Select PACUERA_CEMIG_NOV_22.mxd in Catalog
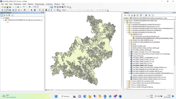176x99 pixels. click(142, 64)
